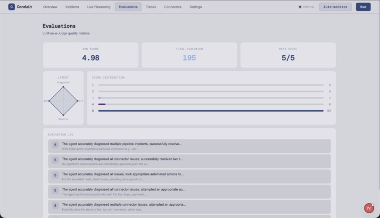Image resolution: width=380 pixels, height=218 pixels.
Task: Click the Conduit logo icon
Action: tap(11, 7)
